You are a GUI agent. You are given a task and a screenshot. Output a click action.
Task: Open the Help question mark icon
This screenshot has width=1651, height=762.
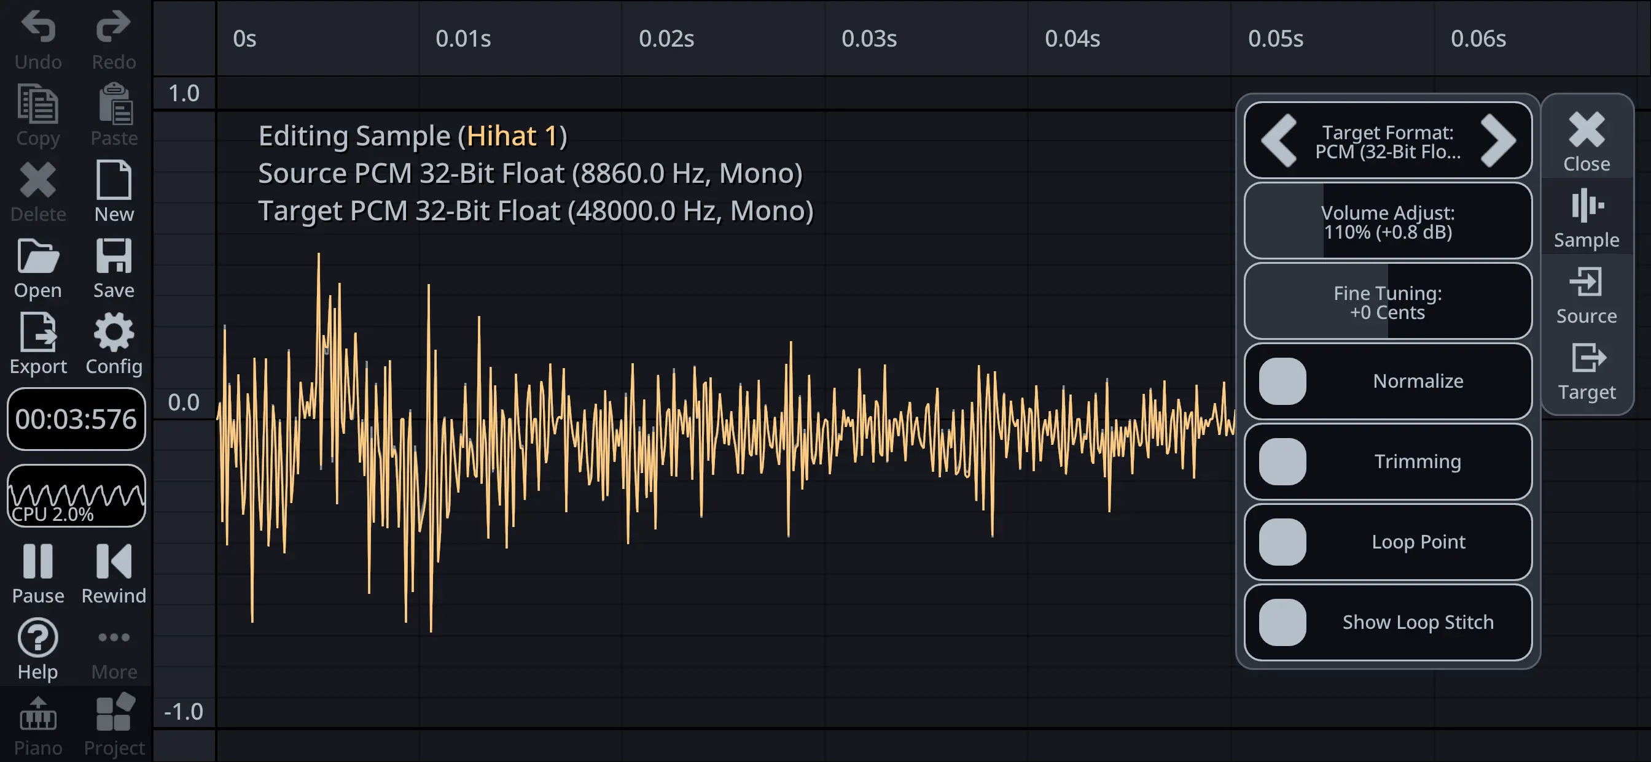click(38, 639)
